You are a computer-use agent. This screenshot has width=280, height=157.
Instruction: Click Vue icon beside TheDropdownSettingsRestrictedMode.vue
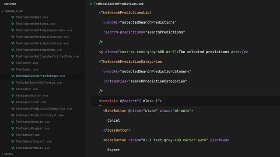13,56
